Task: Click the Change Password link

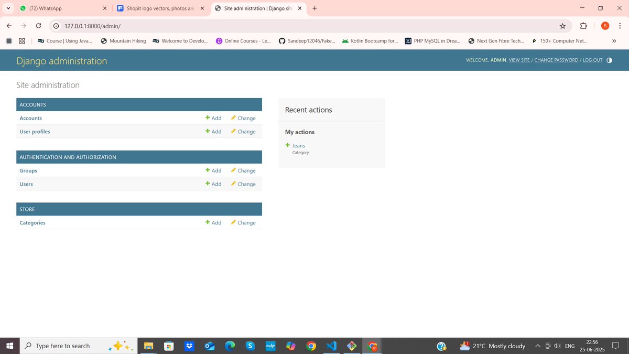Action: click(556, 60)
